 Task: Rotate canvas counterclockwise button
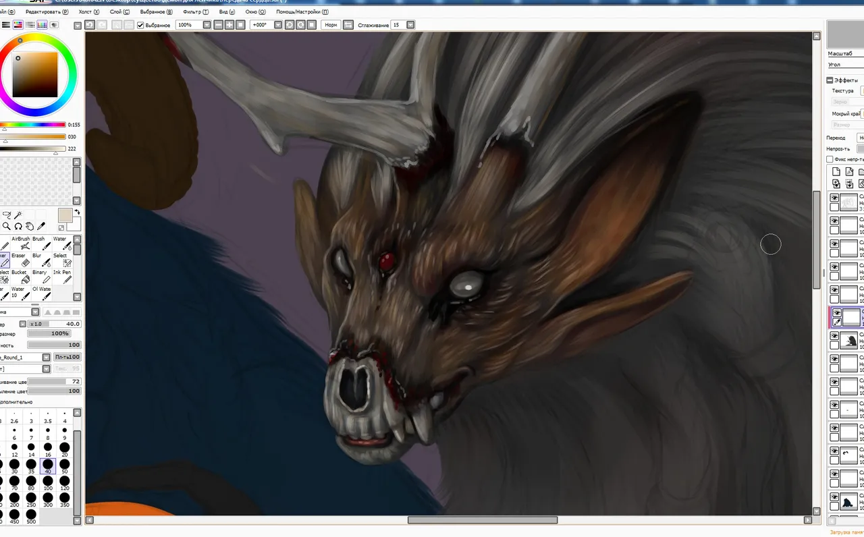pos(290,25)
